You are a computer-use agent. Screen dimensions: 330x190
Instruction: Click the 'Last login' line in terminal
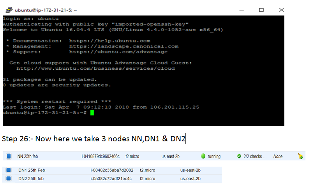[x=101, y=107]
